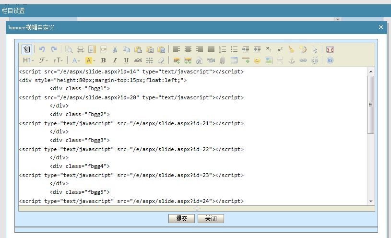Open the about help icon
Screen dimensions: 391x238
coord(330,60)
